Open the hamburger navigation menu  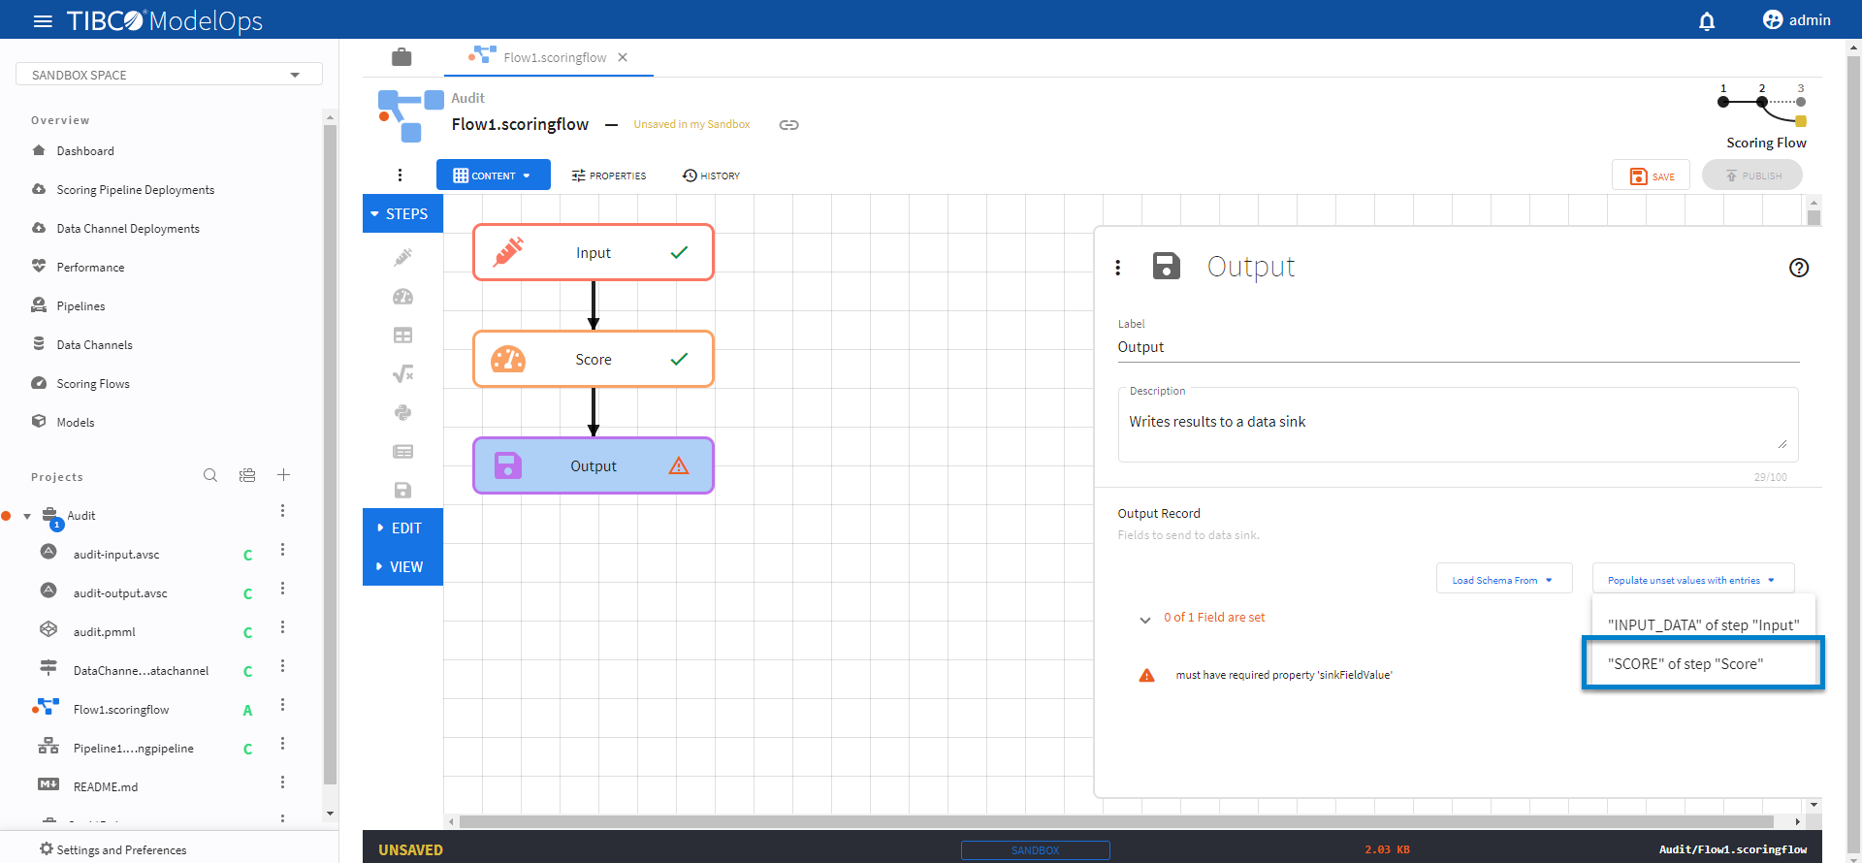pyautogui.click(x=43, y=20)
